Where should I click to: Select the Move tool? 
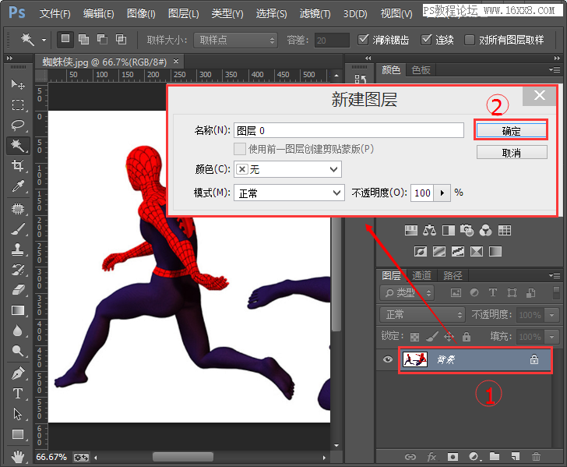tap(17, 84)
